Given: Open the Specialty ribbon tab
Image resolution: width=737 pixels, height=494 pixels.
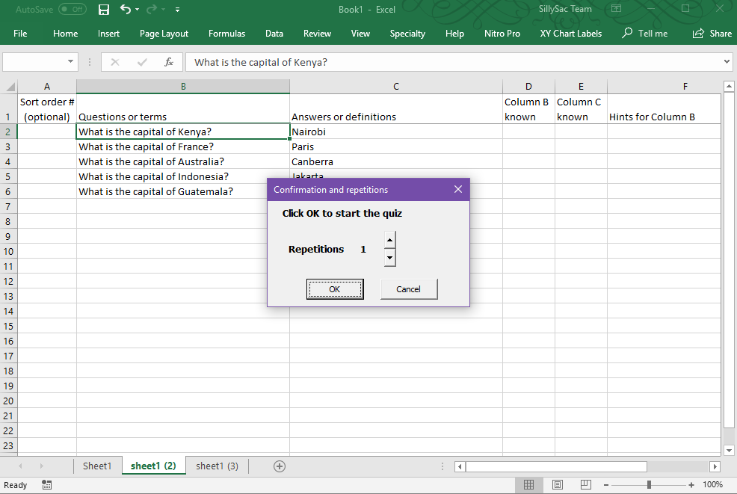Looking at the screenshot, I should coord(407,34).
